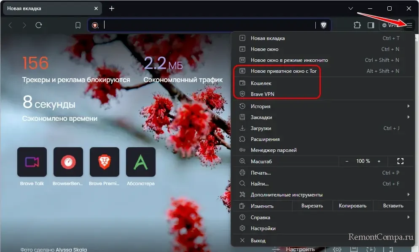Screen dimensions: 419x252
Task: Click the bookmark icon beside address bar
Action: [78, 25]
